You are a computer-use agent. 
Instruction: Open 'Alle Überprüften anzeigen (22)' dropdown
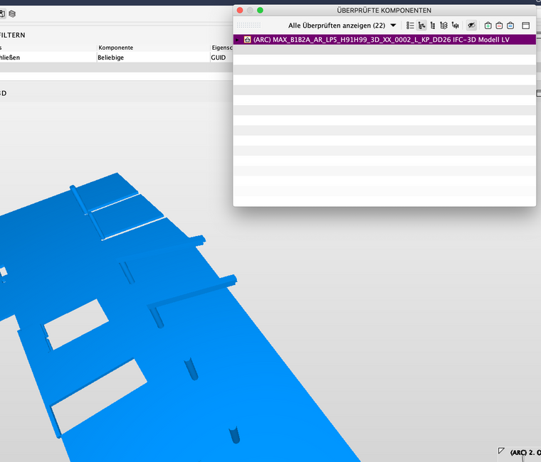pyautogui.click(x=342, y=26)
